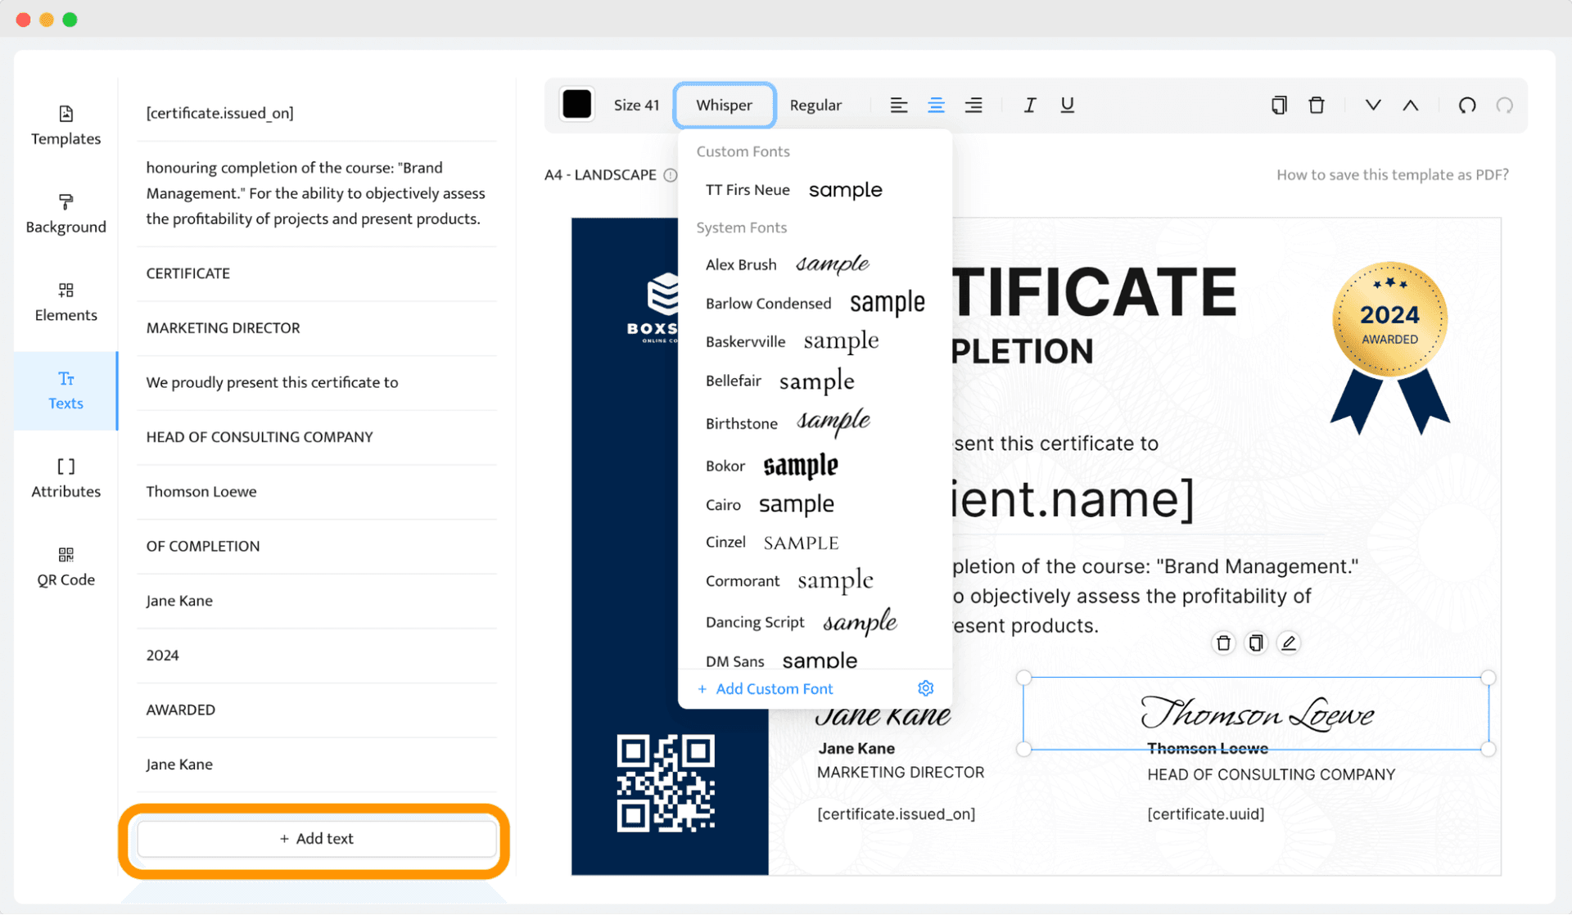The width and height of the screenshot is (1572, 915).
Task: Choose Barlow Condensed font
Action: click(815, 303)
